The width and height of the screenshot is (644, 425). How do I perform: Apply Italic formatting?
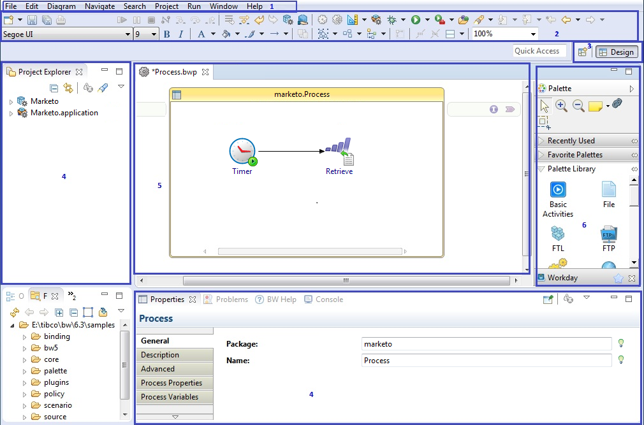(180, 34)
